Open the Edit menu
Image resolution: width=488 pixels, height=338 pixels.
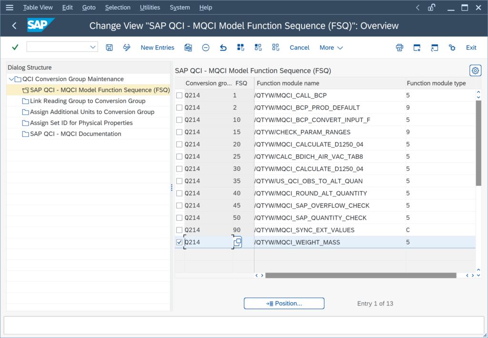click(68, 8)
